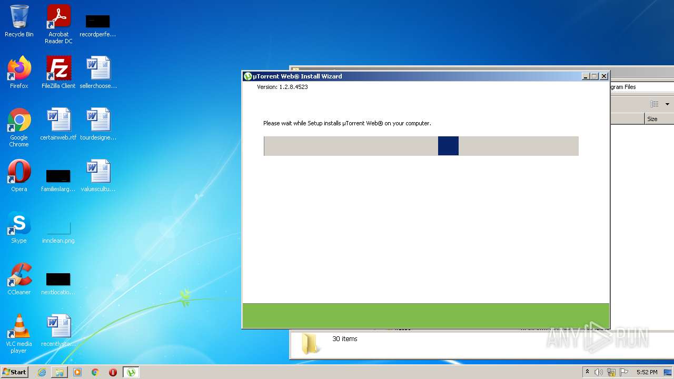Open Action Center flag icon
This screenshot has width=674, height=379.
point(624,372)
